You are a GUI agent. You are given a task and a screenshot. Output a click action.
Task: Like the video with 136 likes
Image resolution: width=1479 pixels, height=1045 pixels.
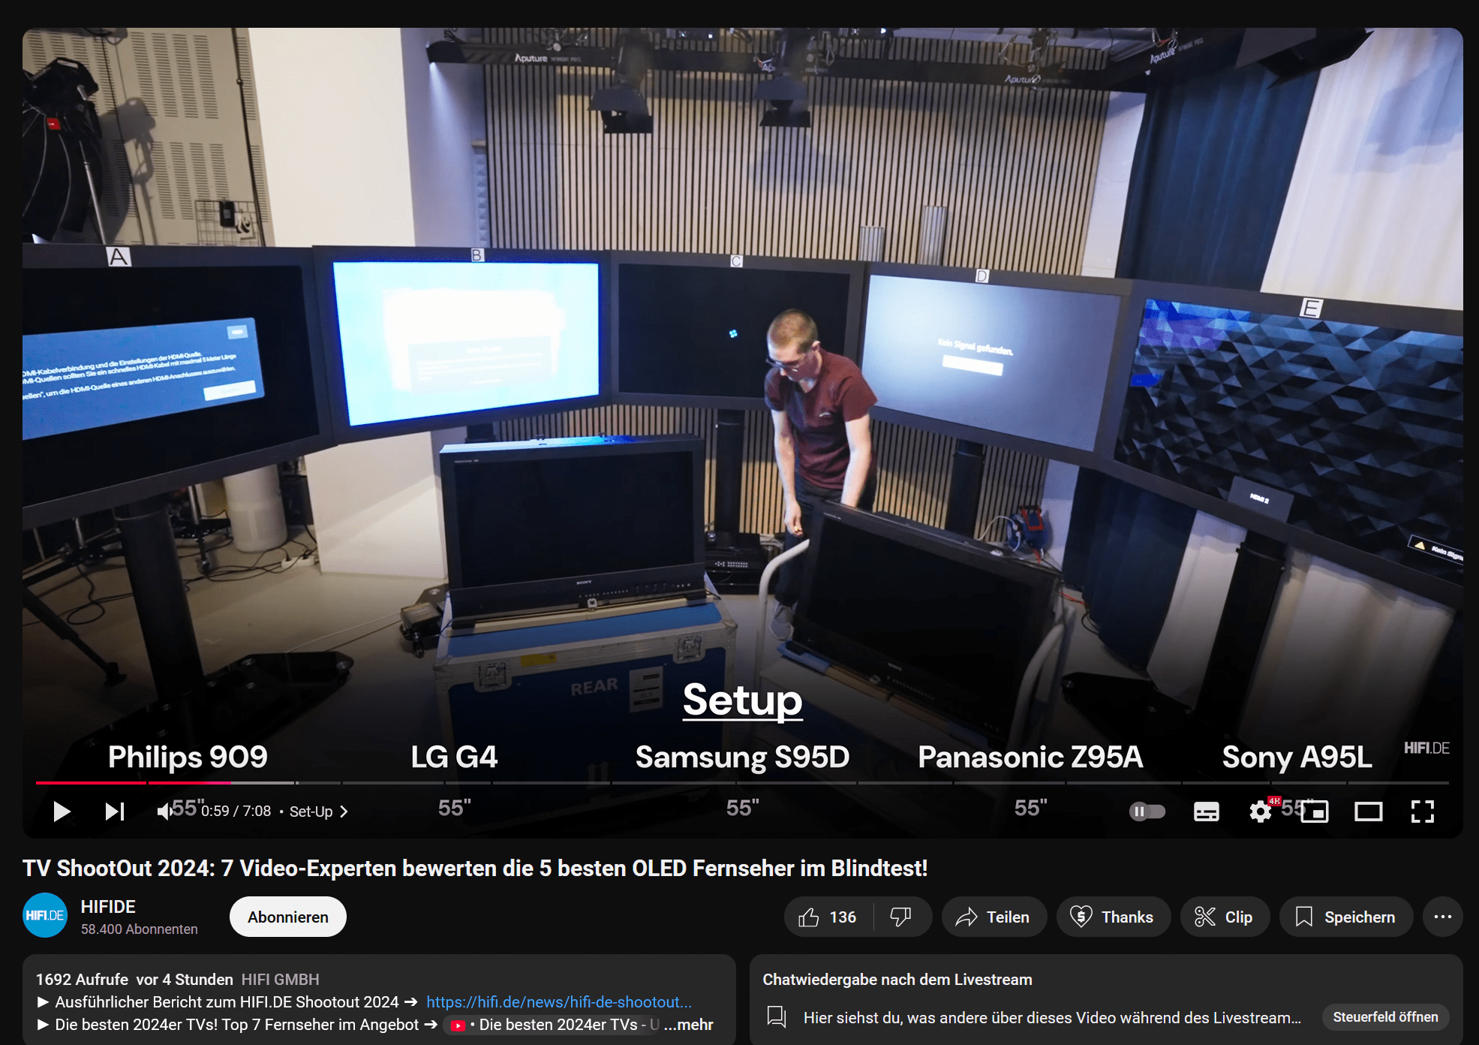(x=828, y=917)
